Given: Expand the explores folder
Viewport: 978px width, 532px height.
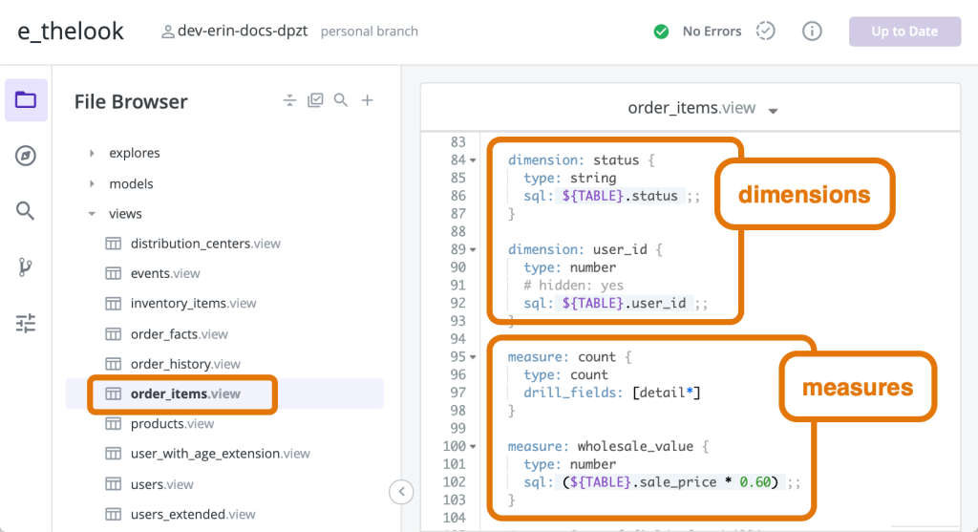Looking at the screenshot, I should coord(92,153).
